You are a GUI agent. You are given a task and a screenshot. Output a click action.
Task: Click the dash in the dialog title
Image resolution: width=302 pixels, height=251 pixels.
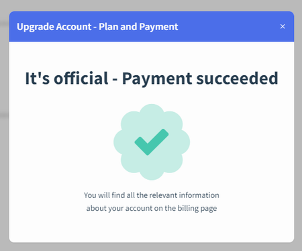click(95, 28)
